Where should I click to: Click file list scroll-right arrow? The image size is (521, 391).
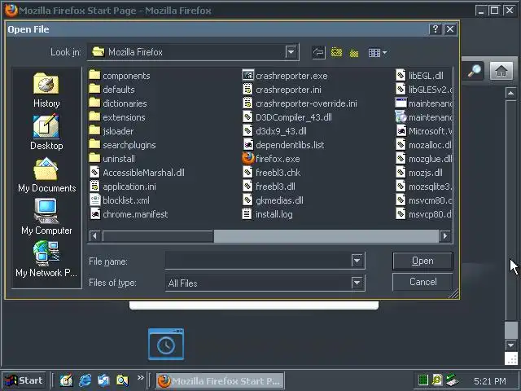445,236
